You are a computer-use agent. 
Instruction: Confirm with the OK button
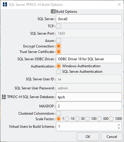coord(88,136)
